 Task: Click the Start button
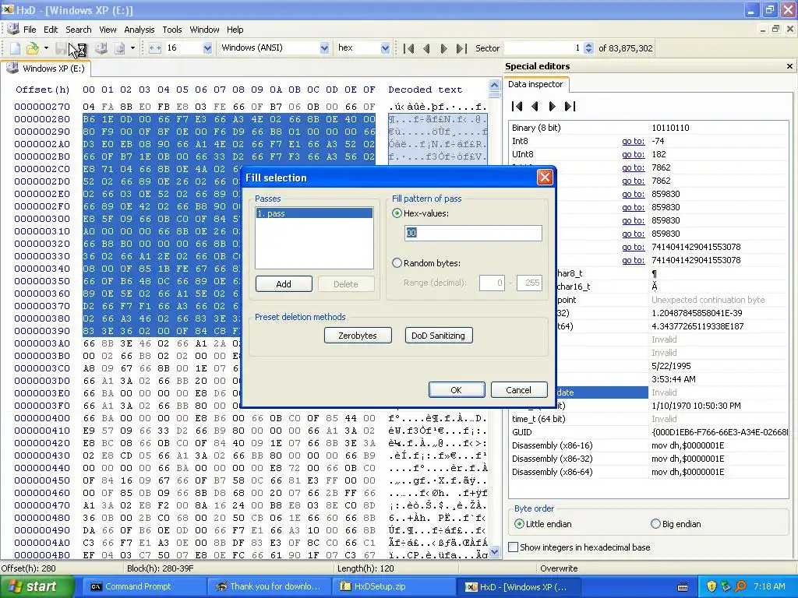tap(35, 587)
